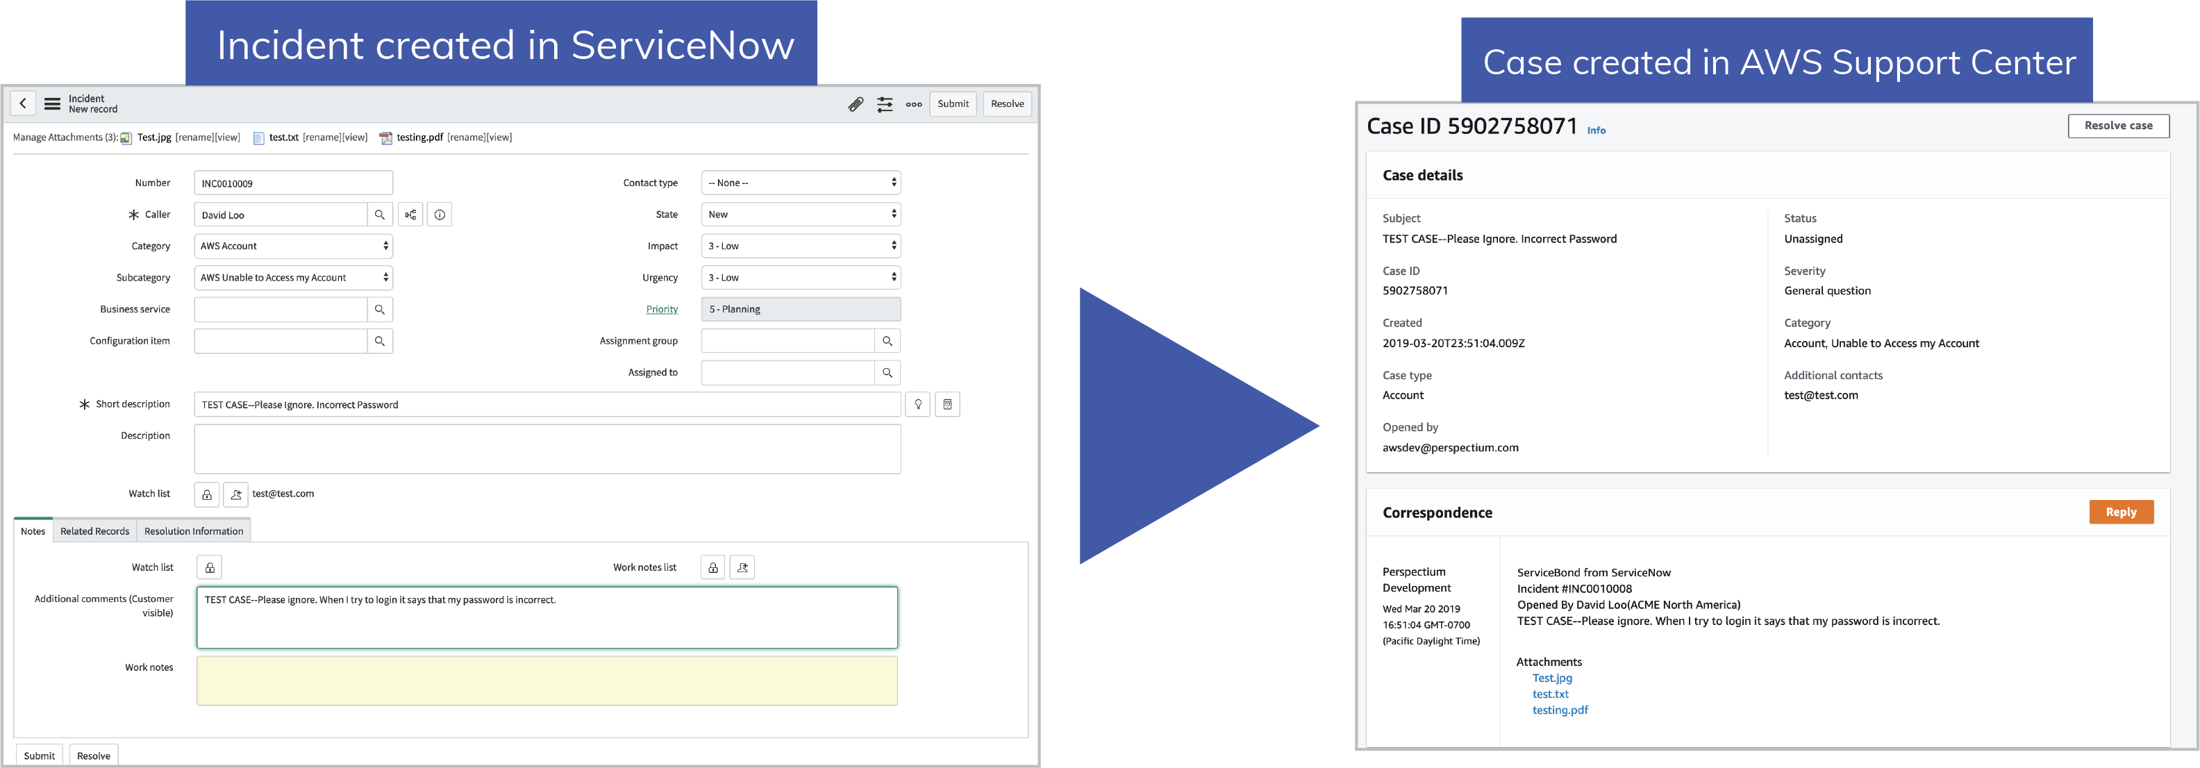Screen dimensions: 2200x768
Task: Click the Caller lookup magnifier icon
Action: pos(380,215)
